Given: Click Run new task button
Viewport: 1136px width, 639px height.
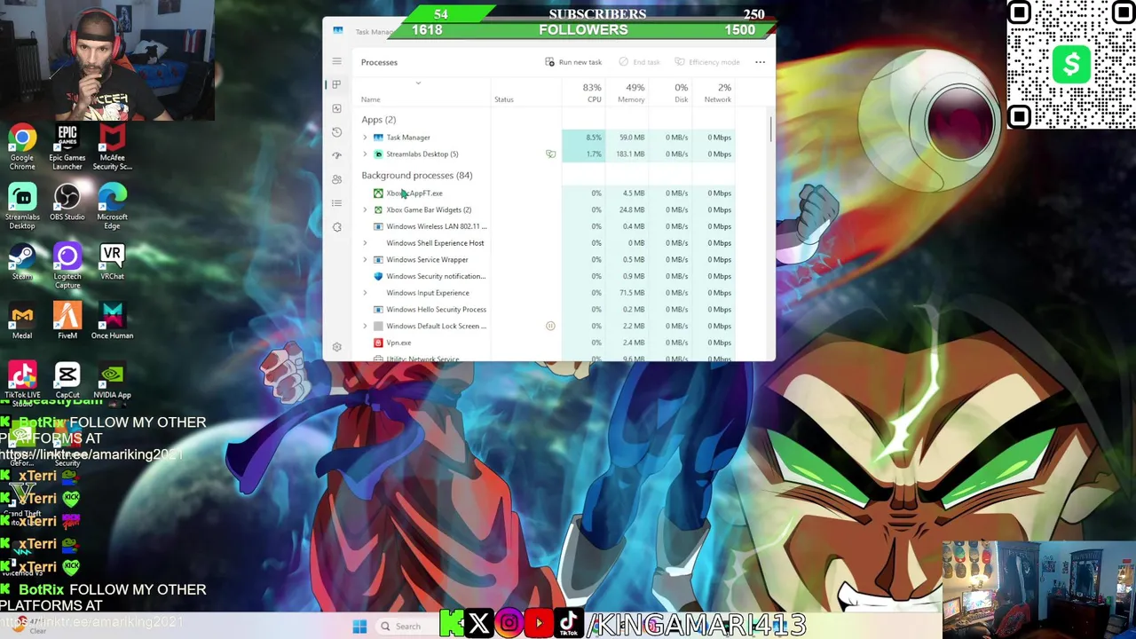Looking at the screenshot, I should tap(573, 62).
